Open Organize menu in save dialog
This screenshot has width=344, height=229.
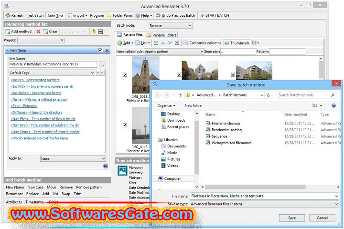166,105
